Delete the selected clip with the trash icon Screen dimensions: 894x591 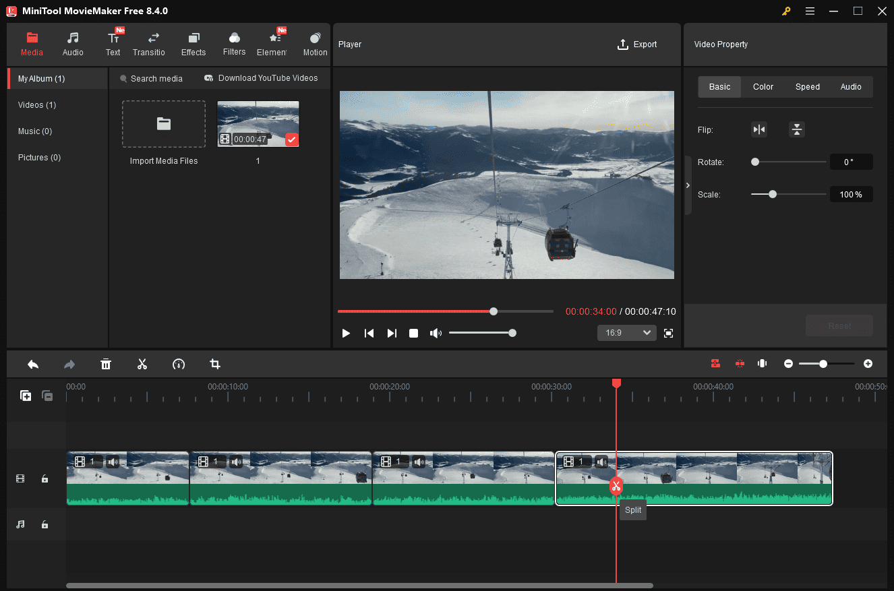pyautogui.click(x=106, y=364)
